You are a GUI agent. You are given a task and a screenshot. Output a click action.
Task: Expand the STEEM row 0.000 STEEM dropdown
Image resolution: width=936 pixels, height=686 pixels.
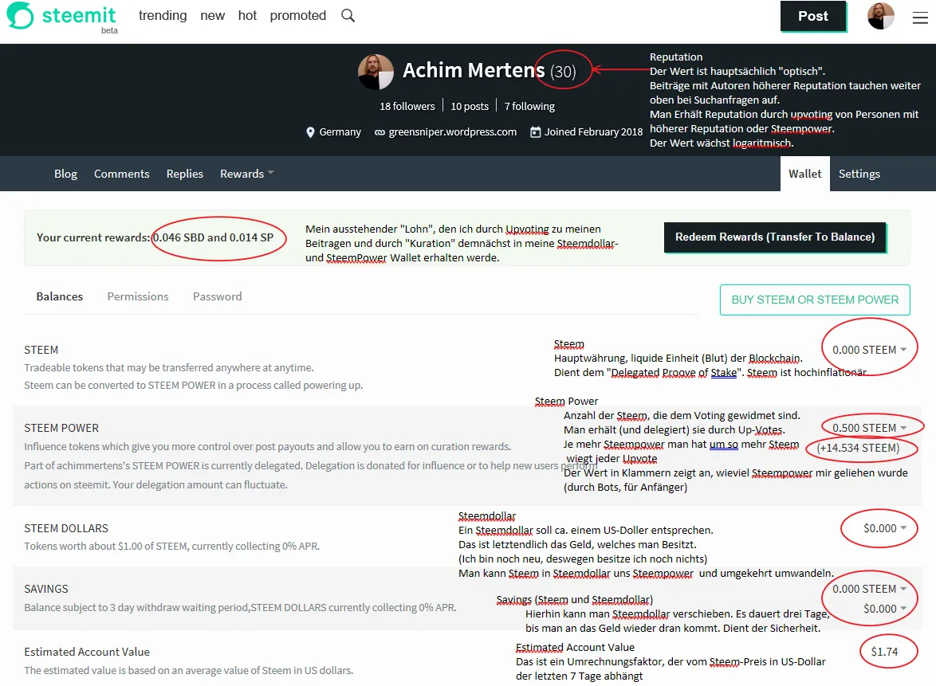[869, 350]
